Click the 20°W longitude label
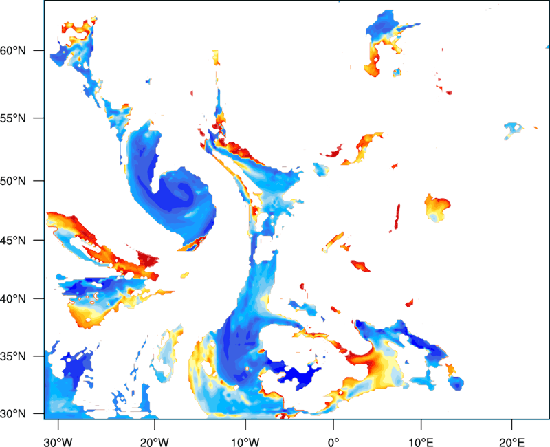The image size is (550, 447). pos(155,442)
